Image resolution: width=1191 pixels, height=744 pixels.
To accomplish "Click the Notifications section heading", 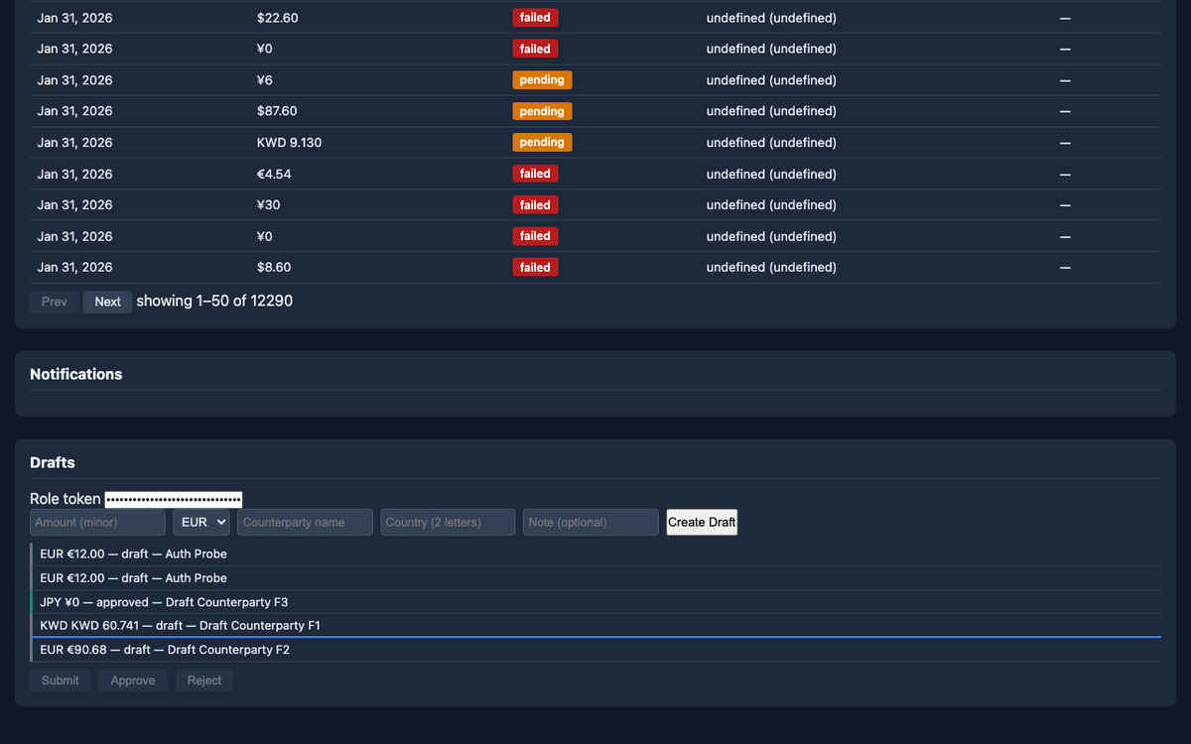I will tap(76, 374).
